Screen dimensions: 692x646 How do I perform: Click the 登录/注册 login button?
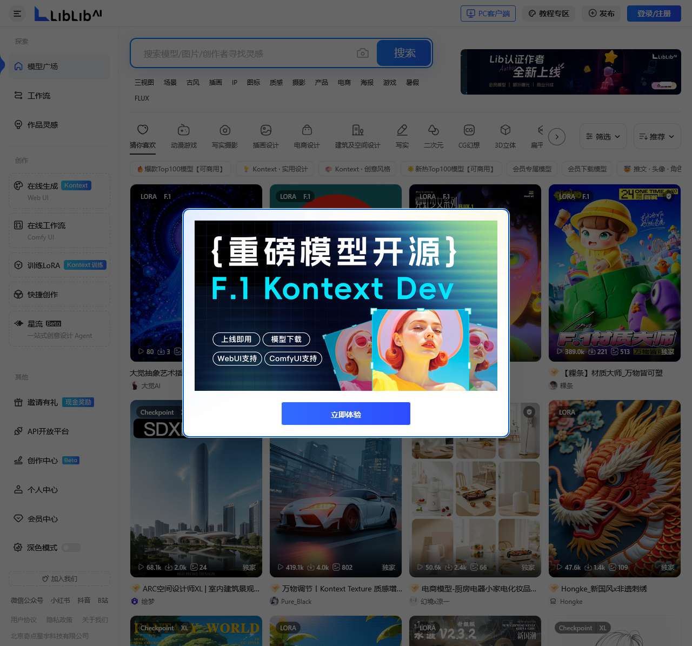tap(654, 14)
